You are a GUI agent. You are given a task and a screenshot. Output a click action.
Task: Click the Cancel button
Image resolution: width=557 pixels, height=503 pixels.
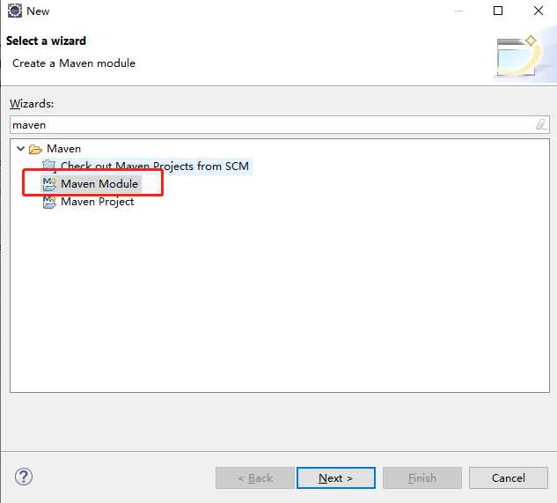(509, 477)
